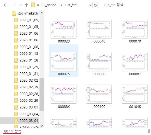Click folder icon beside 2020_03_01_
Image resolution: width=151 pixels, height=135 pixels.
click(x=16, y=107)
